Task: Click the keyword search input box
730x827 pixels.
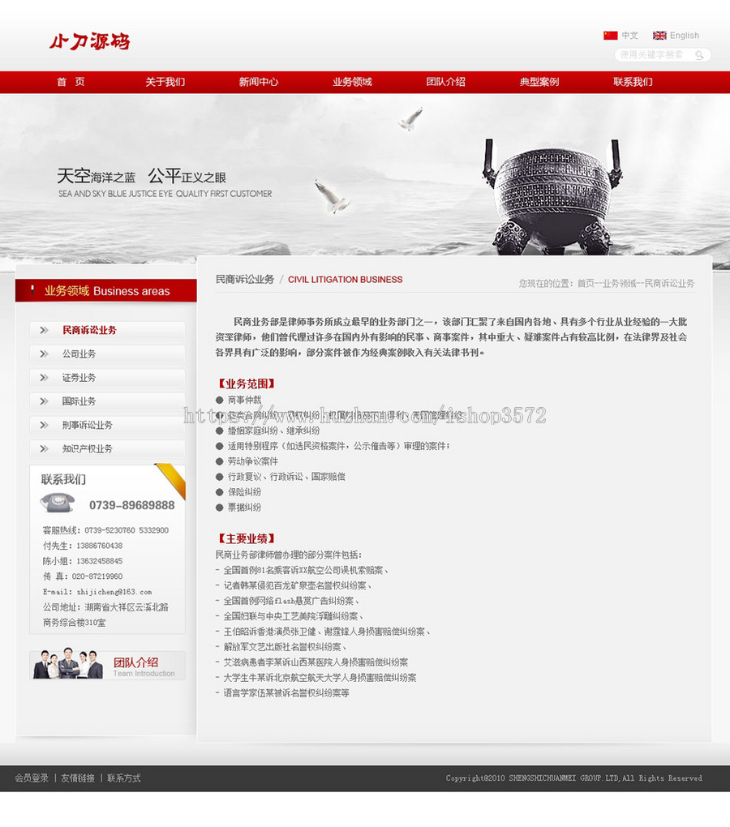Action: [649, 55]
